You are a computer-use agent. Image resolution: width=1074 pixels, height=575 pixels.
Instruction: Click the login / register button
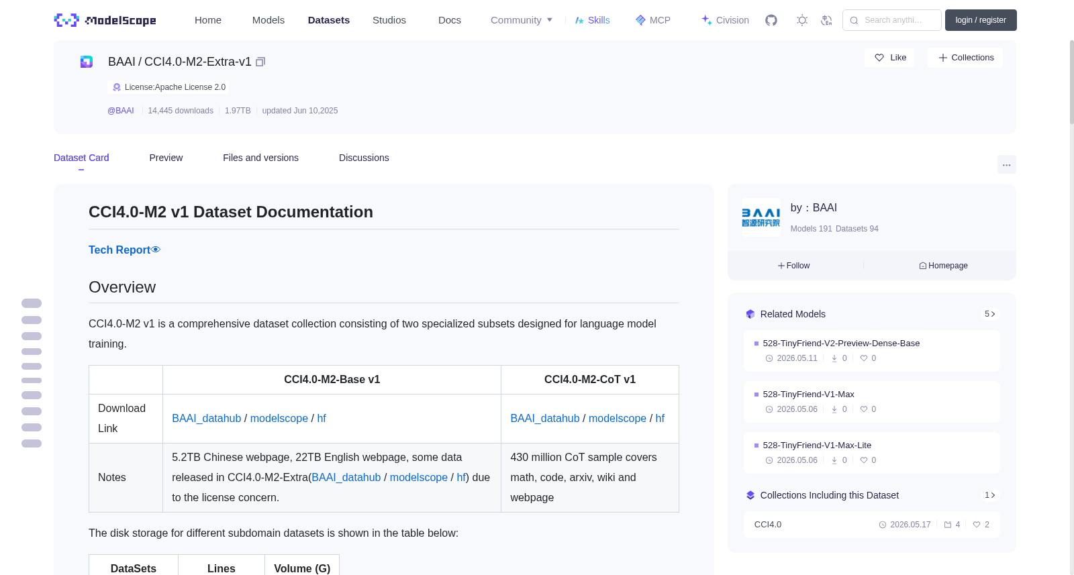981,20
